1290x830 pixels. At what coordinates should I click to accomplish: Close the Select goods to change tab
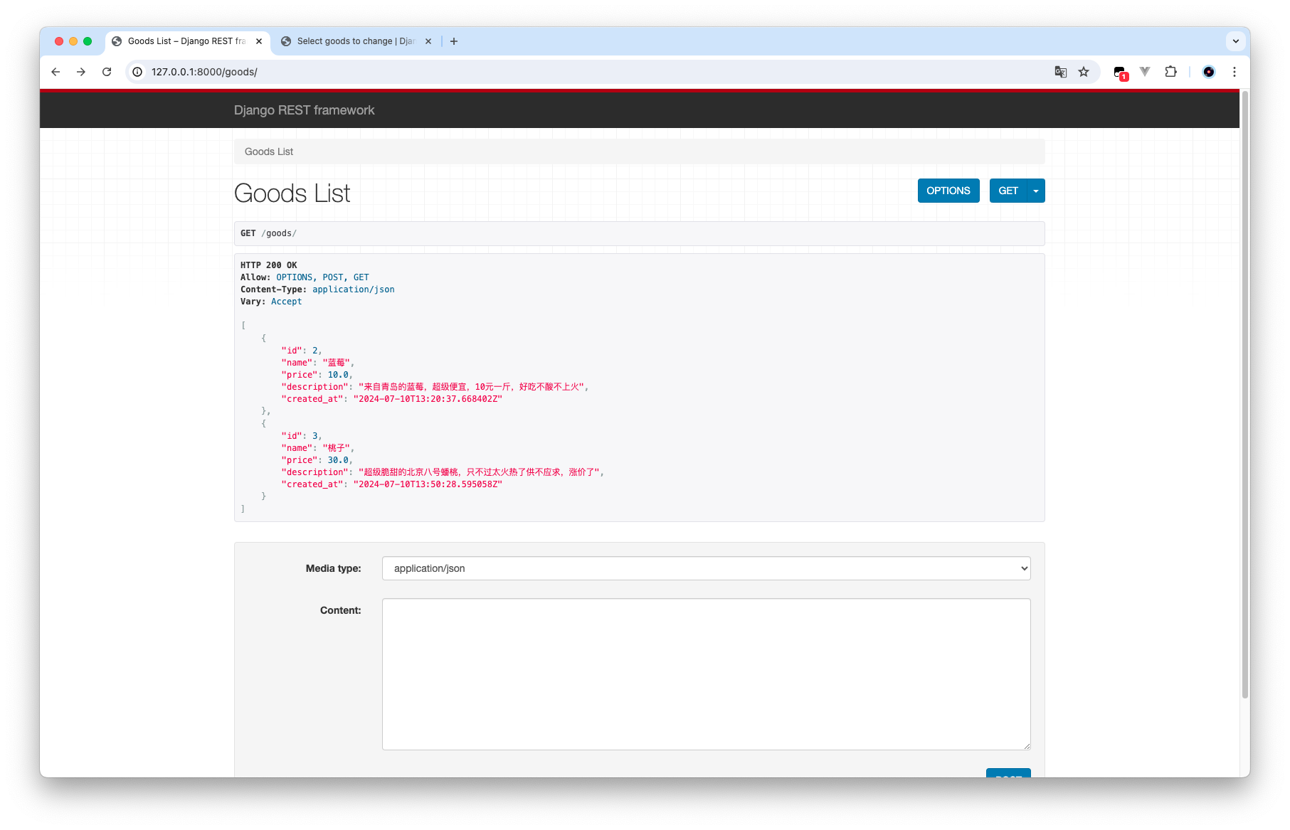[428, 41]
